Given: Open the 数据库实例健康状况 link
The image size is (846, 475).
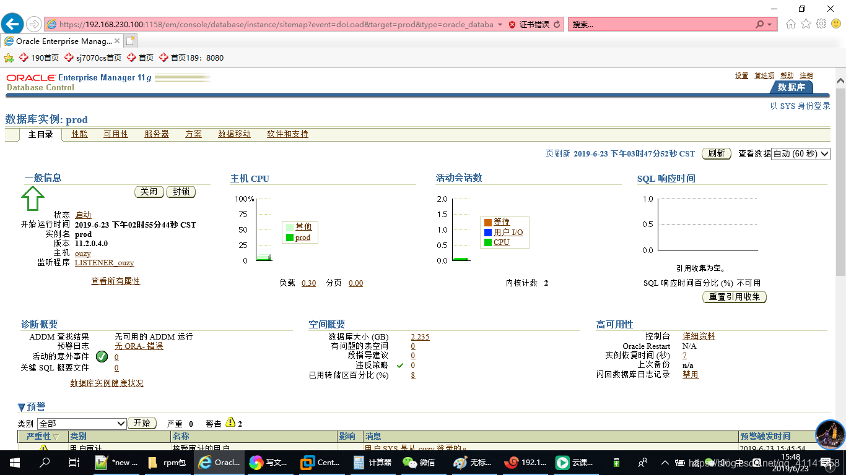Looking at the screenshot, I should tap(107, 383).
